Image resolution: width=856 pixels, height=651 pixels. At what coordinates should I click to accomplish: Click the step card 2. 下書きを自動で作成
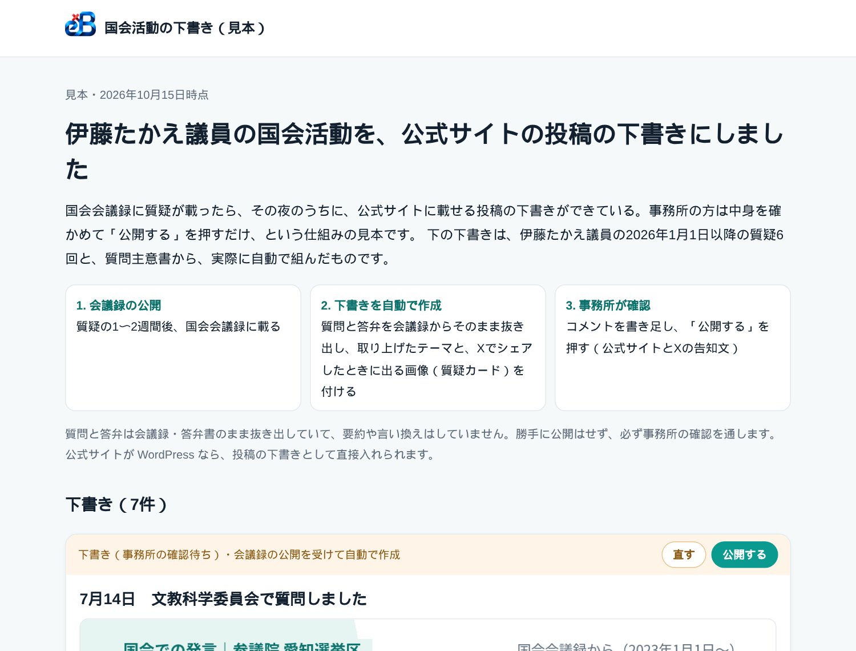click(428, 348)
